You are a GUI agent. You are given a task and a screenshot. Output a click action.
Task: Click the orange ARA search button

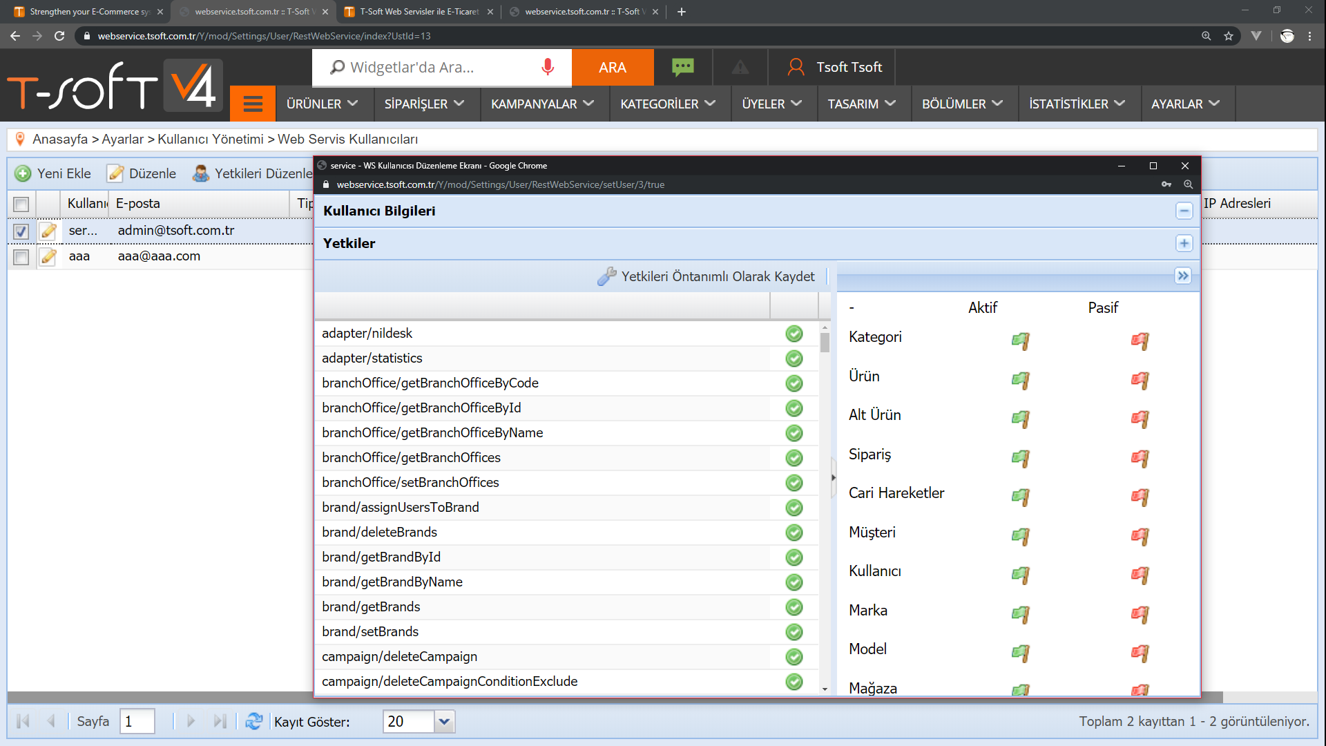pyautogui.click(x=613, y=67)
